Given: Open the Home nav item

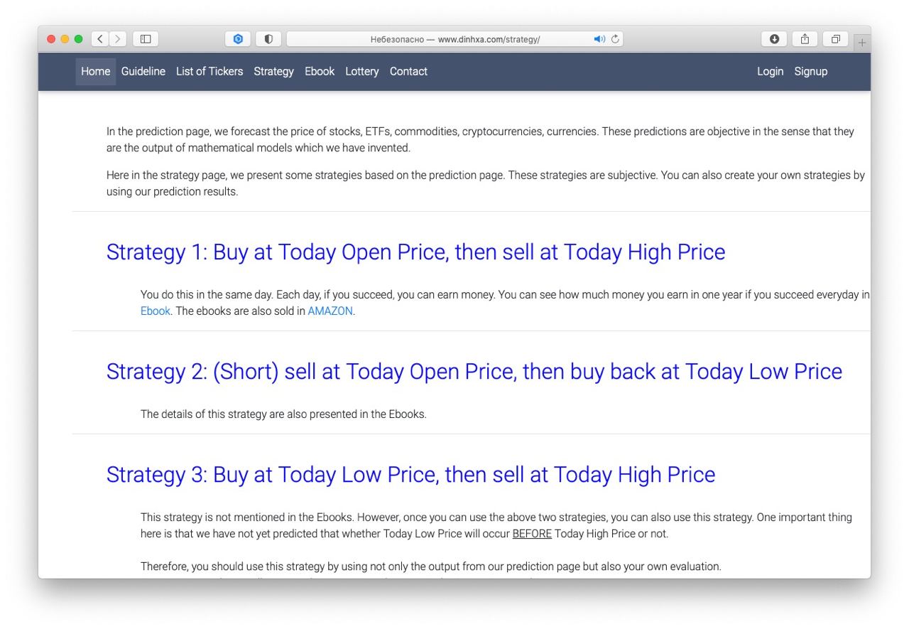Looking at the screenshot, I should 96,71.
